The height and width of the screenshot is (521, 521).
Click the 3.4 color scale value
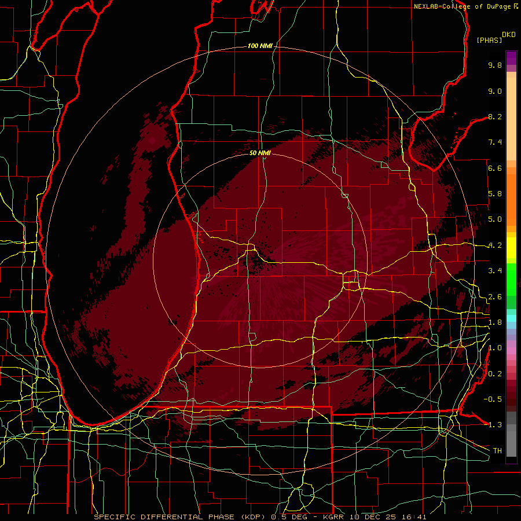(495, 271)
